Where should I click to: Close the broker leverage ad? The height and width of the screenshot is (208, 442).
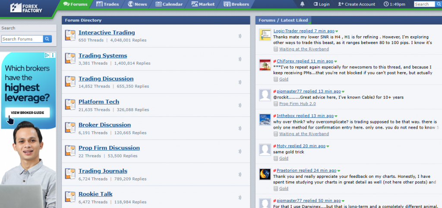click(53, 55)
